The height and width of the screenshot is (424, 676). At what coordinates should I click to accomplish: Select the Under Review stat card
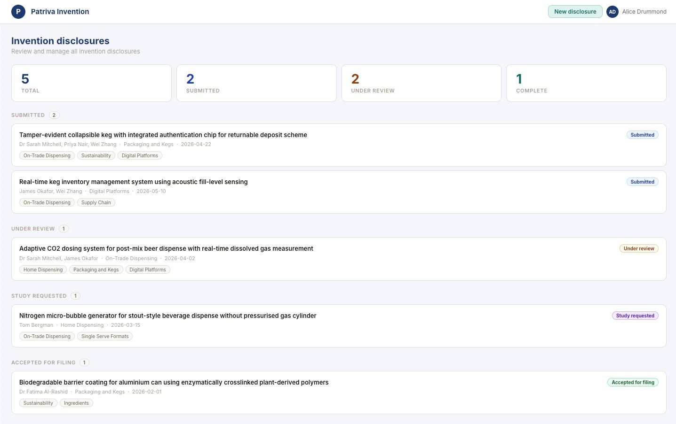(x=421, y=83)
